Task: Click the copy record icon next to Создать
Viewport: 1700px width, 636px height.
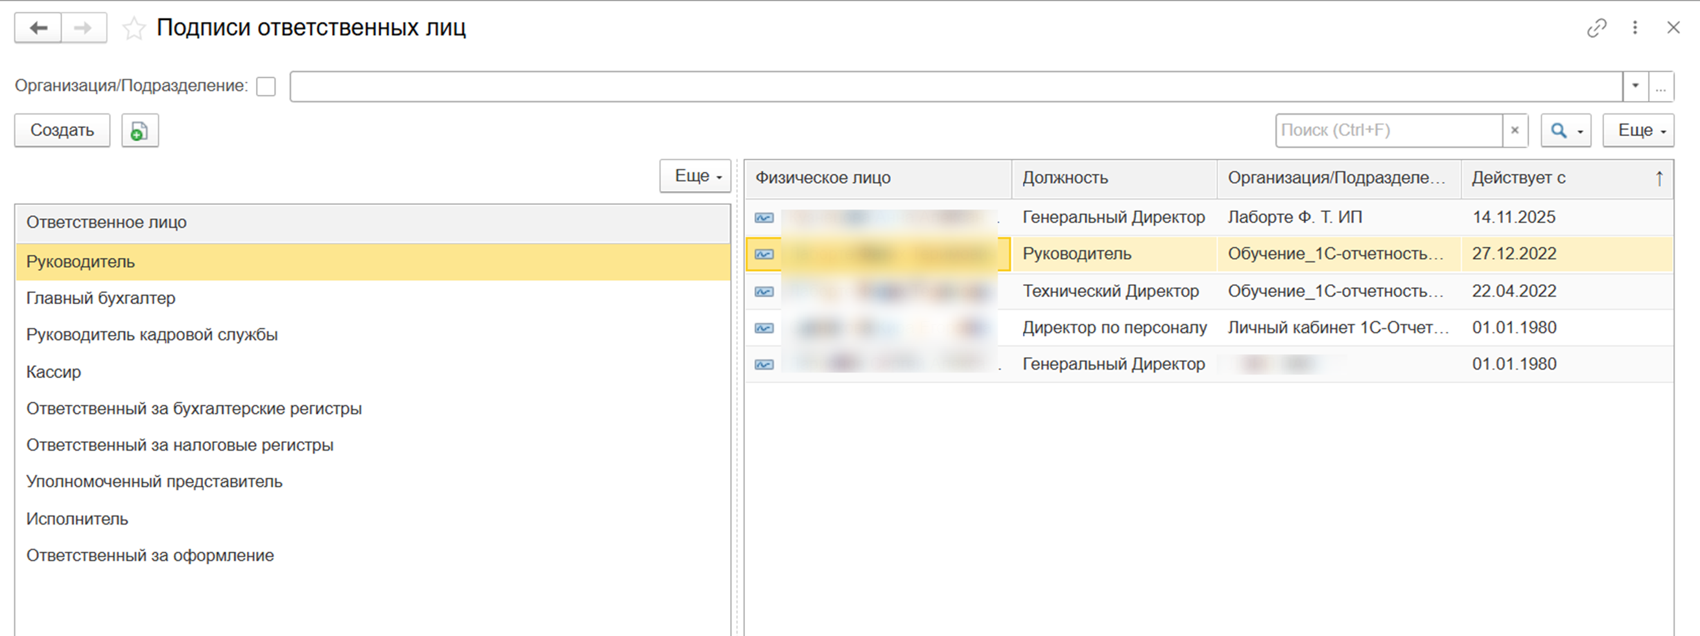Action: coord(139,130)
